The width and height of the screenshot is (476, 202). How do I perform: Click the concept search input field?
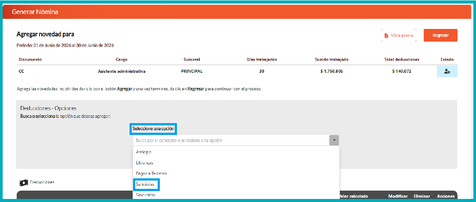coord(231,141)
